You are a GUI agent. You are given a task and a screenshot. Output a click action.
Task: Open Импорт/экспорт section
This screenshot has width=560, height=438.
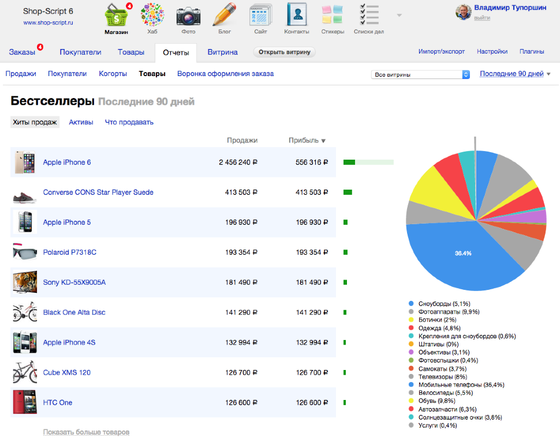click(x=442, y=51)
